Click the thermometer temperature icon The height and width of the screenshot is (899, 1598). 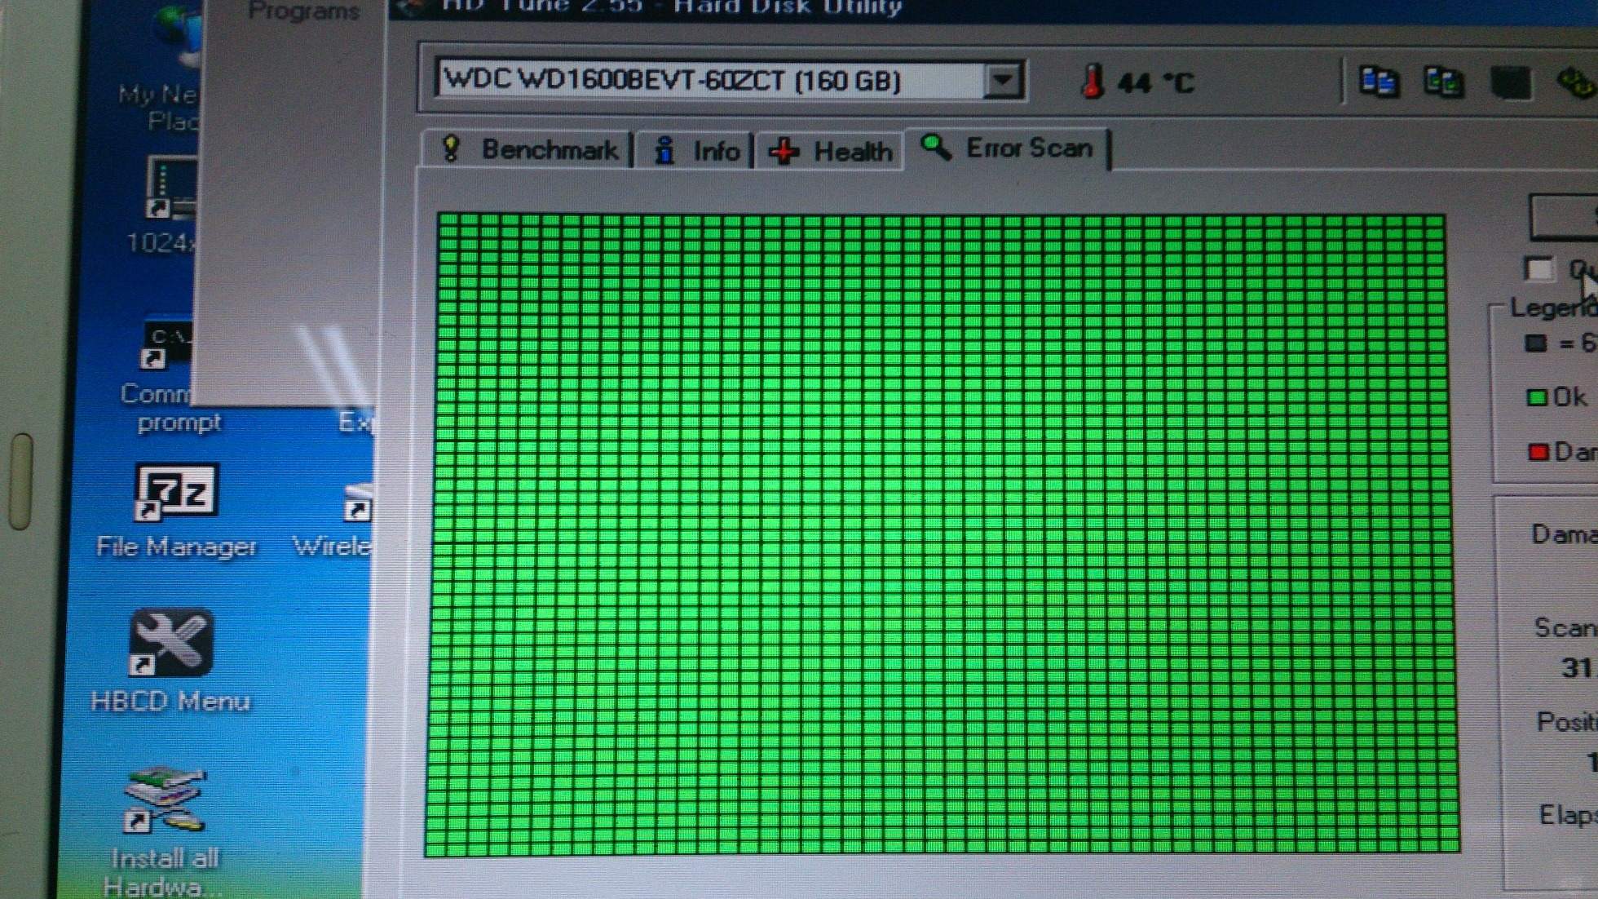point(1092,82)
